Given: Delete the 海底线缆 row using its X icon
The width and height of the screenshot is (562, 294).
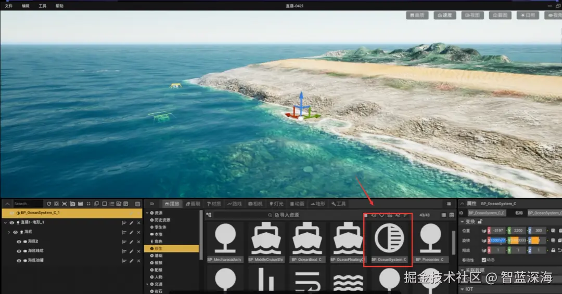Looking at the screenshot, I should point(139,251).
